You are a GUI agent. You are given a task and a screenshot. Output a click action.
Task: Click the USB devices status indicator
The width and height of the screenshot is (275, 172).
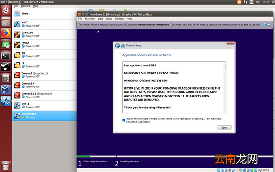(234, 170)
